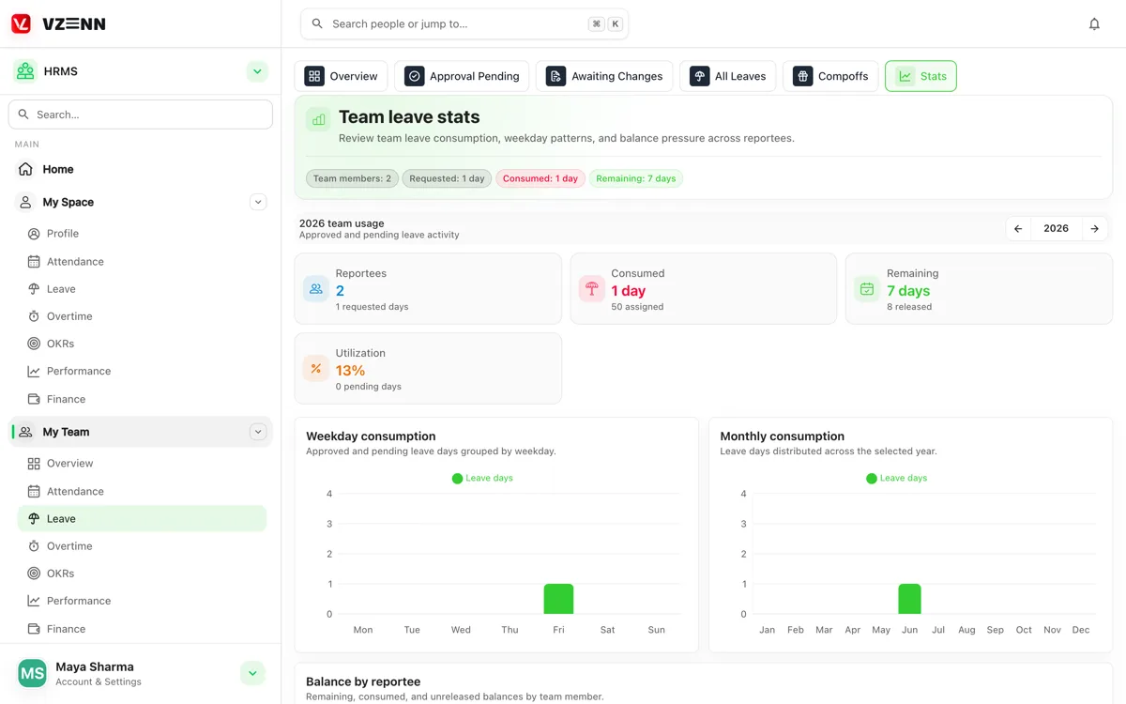Click the 50 assigned text
The width and height of the screenshot is (1126, 704).
(x=637, y=307)
